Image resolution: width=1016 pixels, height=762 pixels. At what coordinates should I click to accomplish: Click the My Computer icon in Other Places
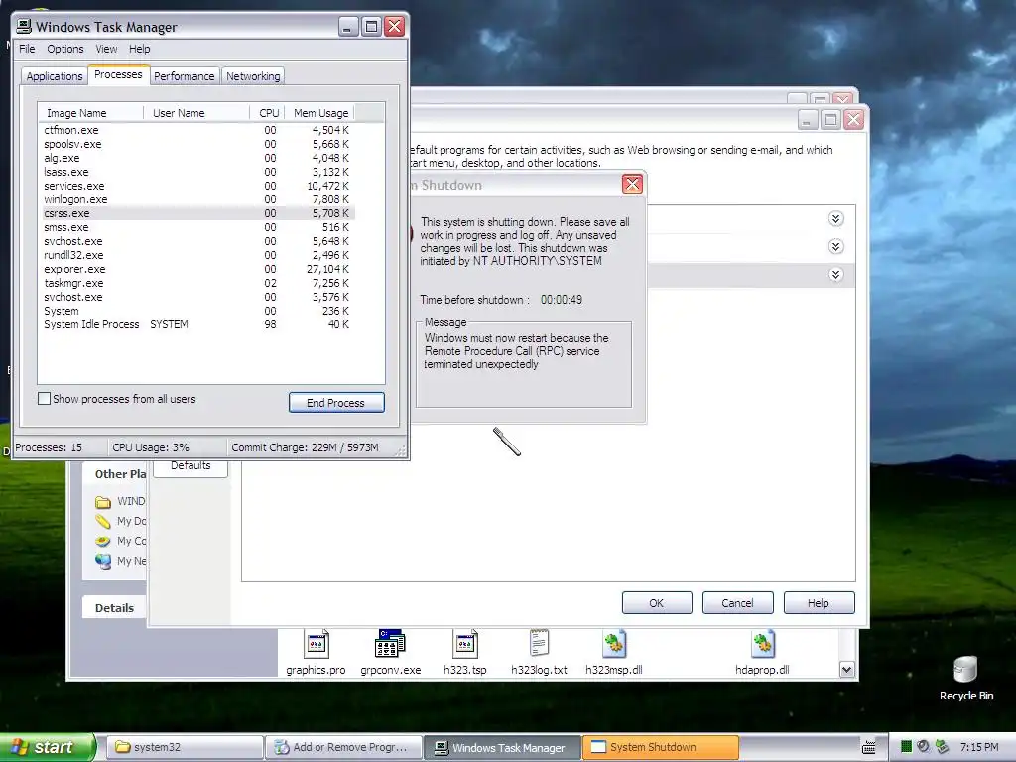(x=103, y=541)
